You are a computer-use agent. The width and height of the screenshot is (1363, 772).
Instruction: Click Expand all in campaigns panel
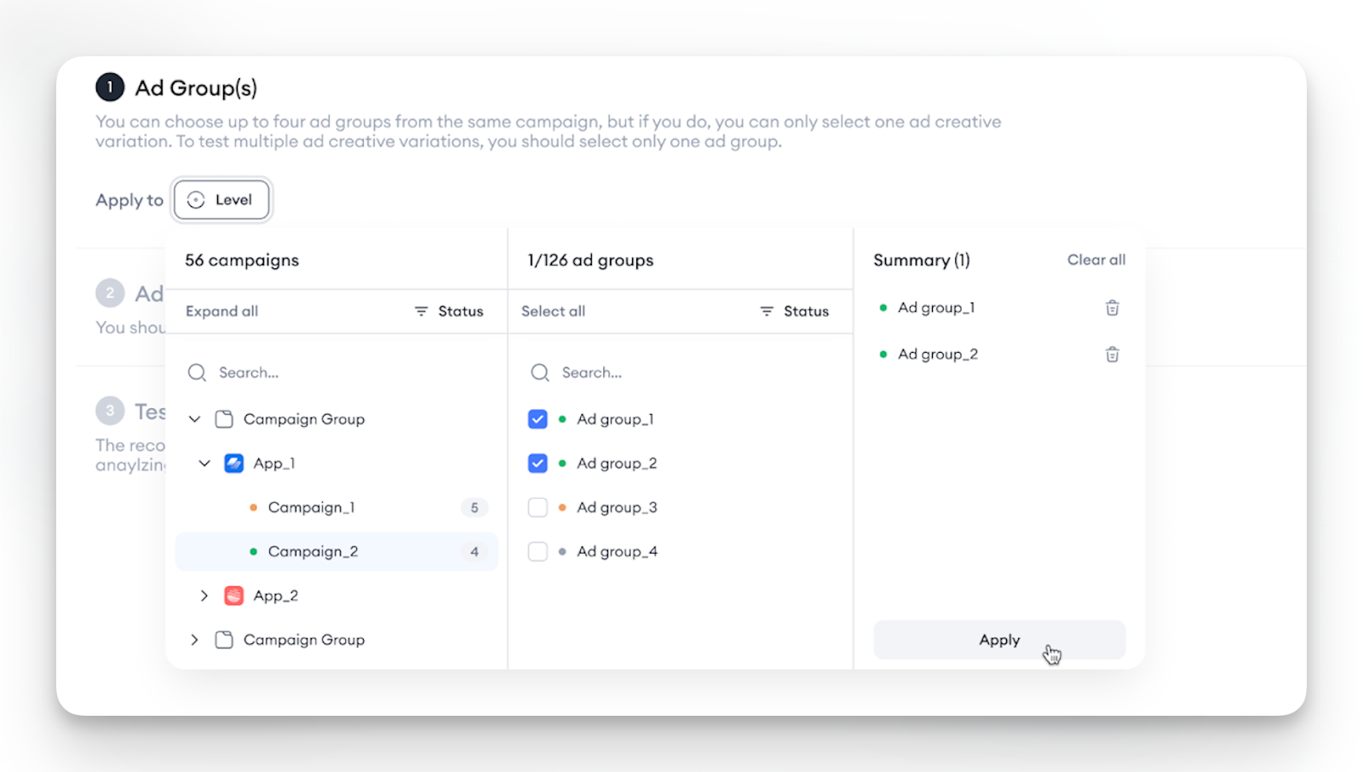click(221, 311)
